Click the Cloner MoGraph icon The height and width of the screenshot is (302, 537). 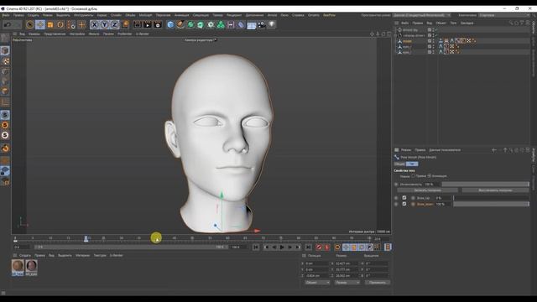click(x=221, y=24)
